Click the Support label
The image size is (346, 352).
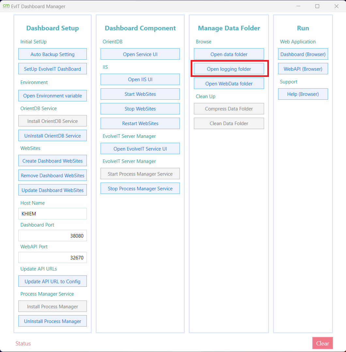[289, 82]
